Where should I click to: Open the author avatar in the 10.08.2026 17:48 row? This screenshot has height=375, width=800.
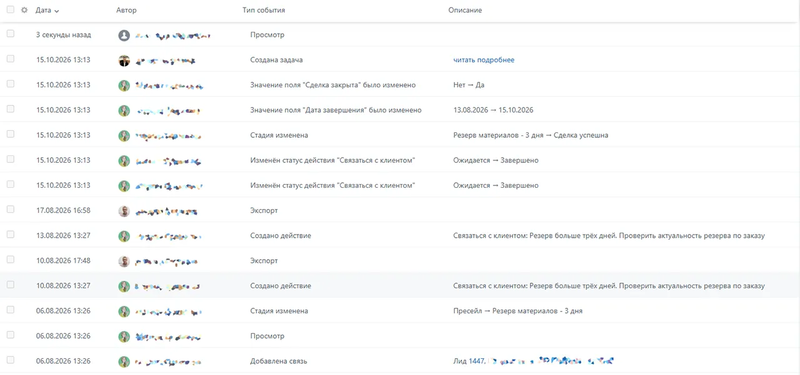point(124,261)
